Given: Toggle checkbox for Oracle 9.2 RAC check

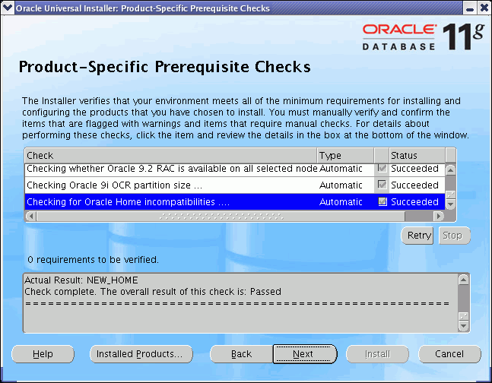Looking at the screenshot, I should click(382, 168).
